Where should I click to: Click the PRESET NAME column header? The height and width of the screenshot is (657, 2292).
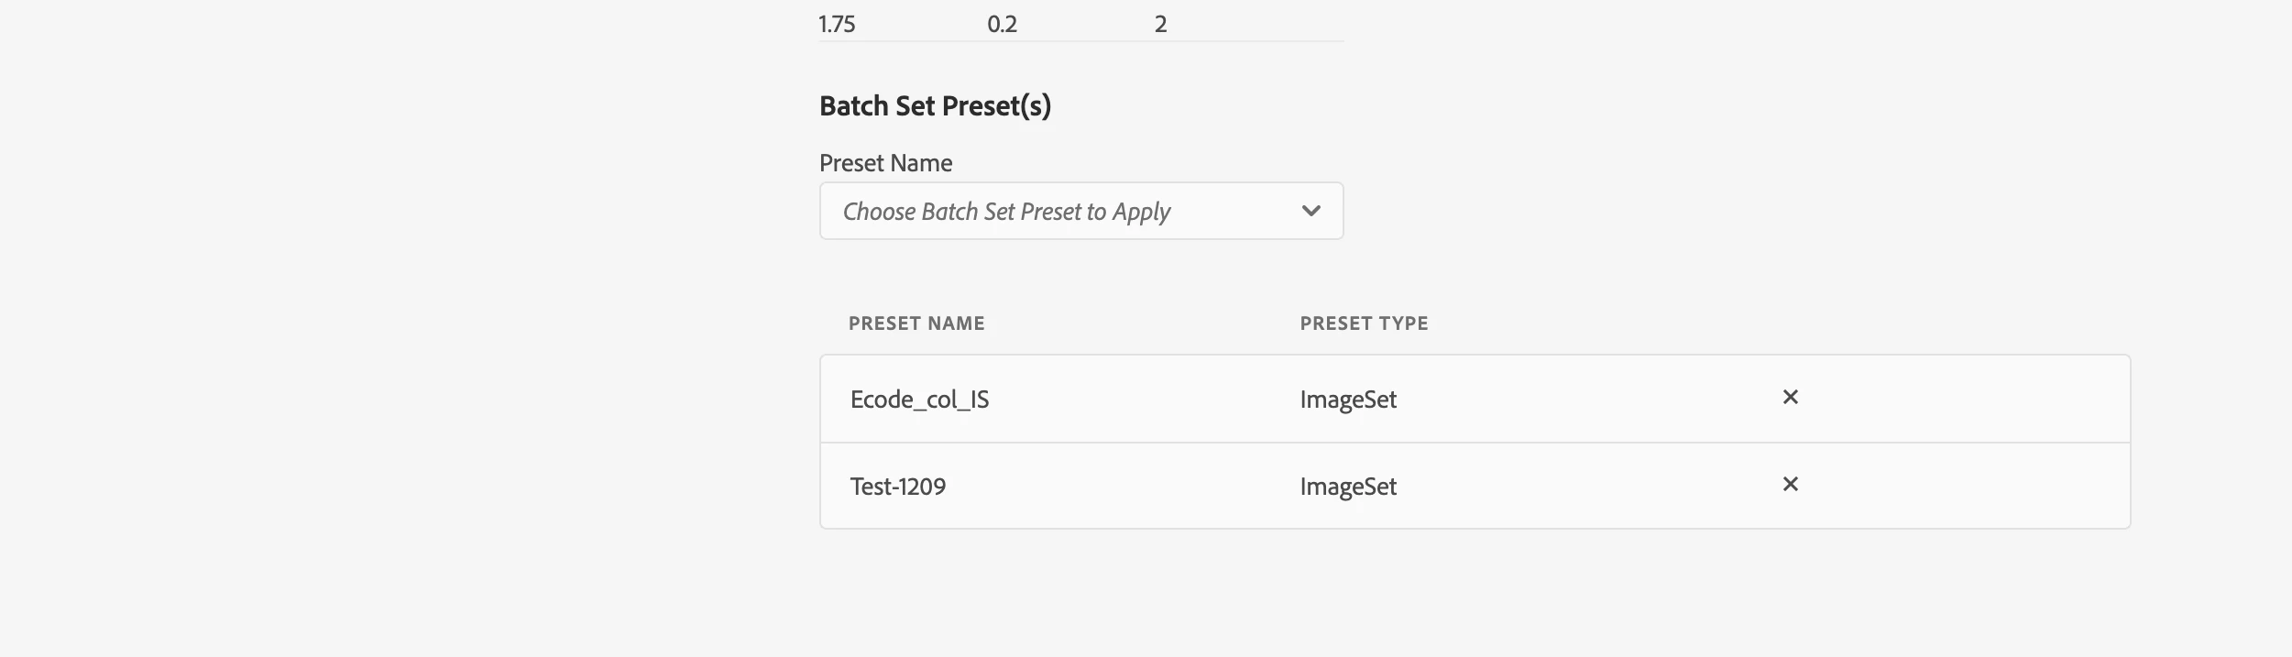coord(916,323)
